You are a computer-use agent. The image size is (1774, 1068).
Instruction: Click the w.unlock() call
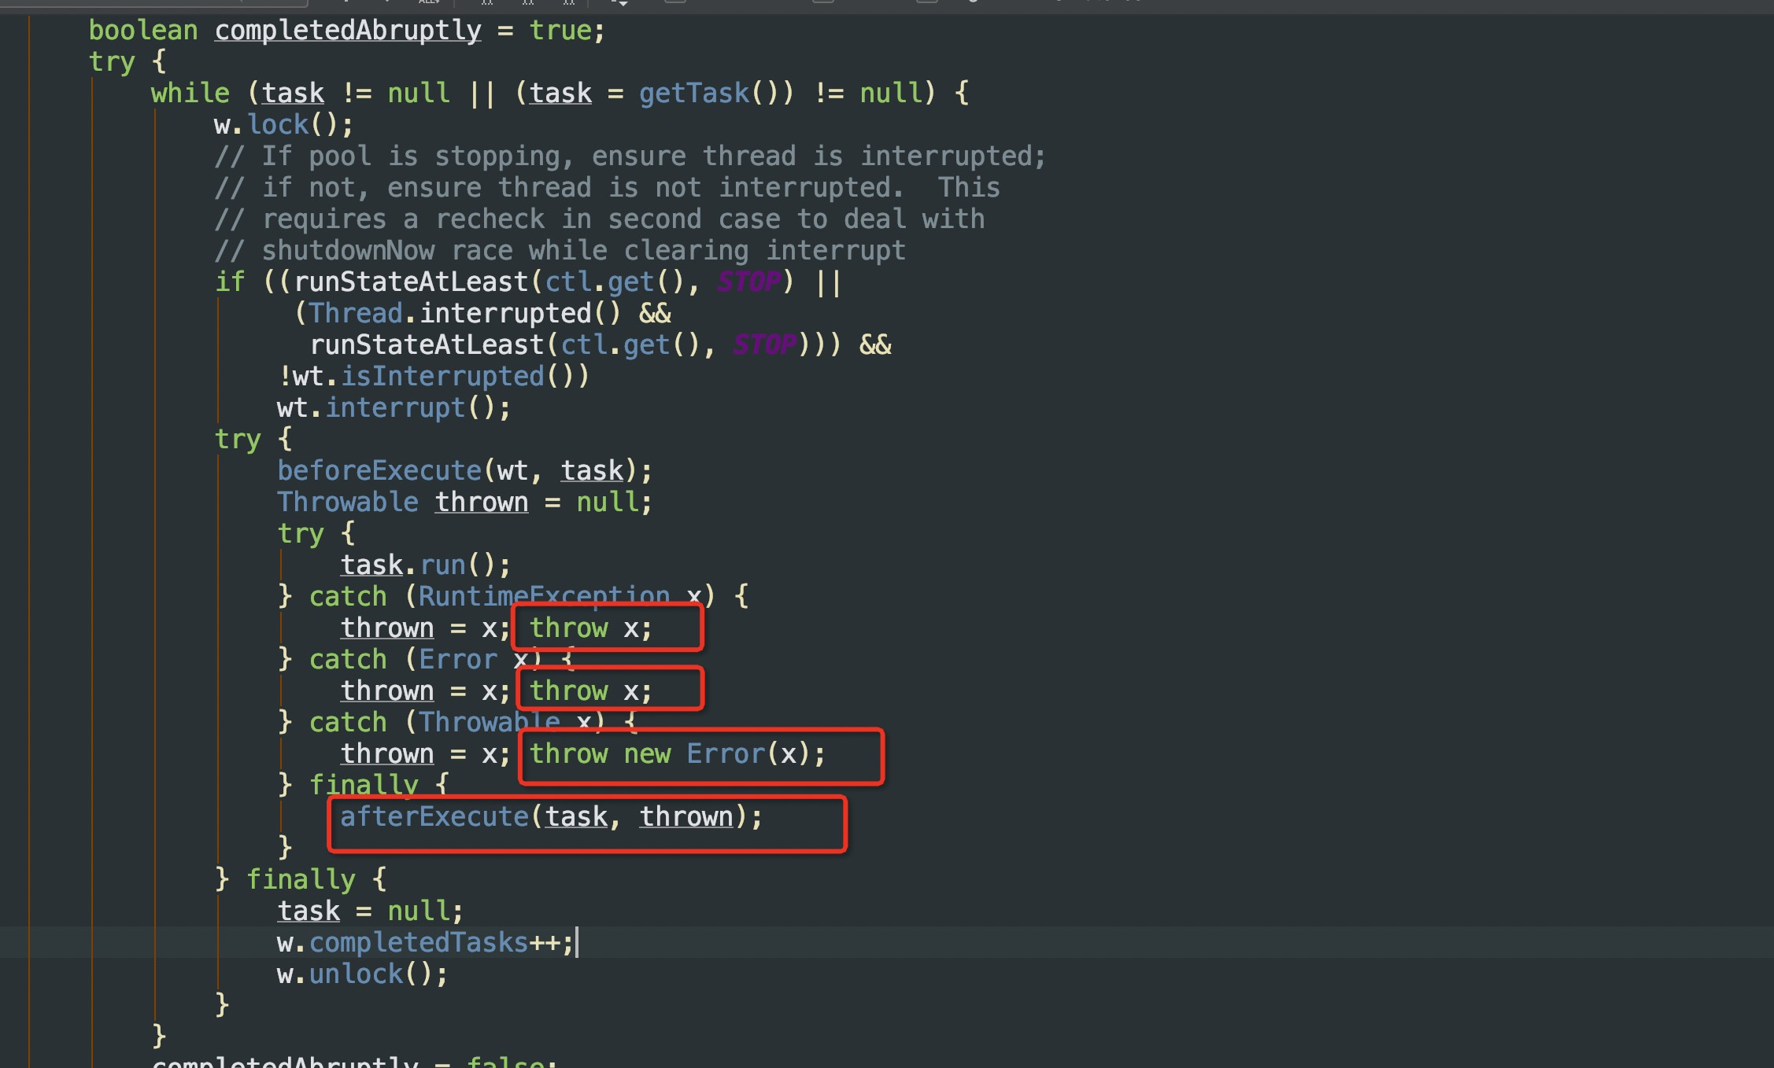coord(362,974)
